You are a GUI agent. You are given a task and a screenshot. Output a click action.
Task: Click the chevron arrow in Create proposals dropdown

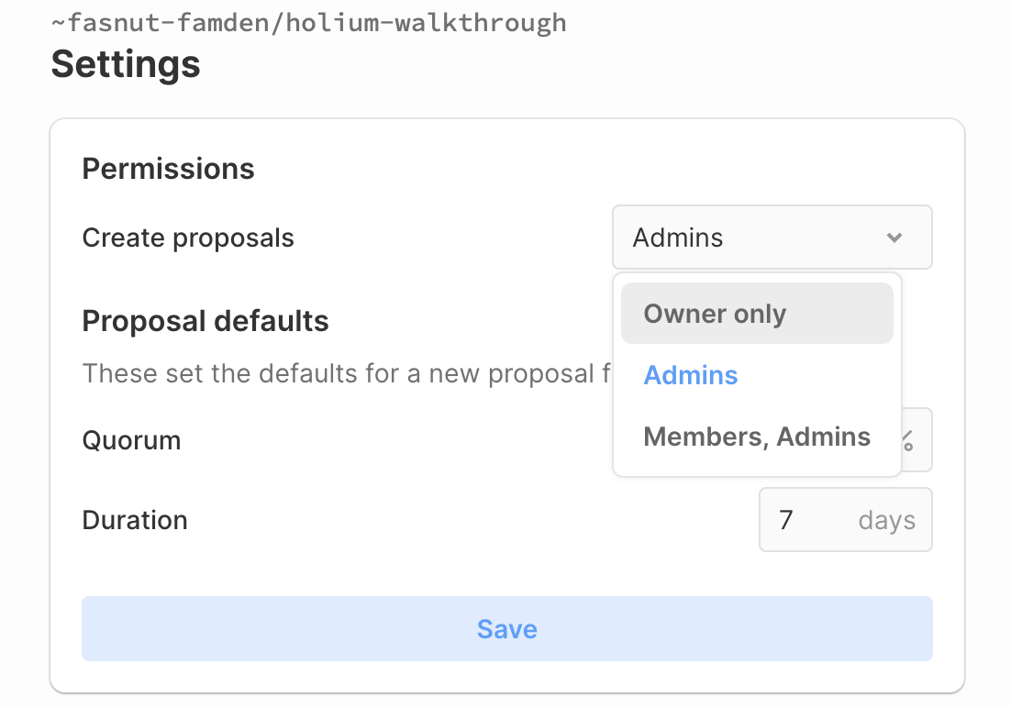pyautogui.click(x=894, y=238)
